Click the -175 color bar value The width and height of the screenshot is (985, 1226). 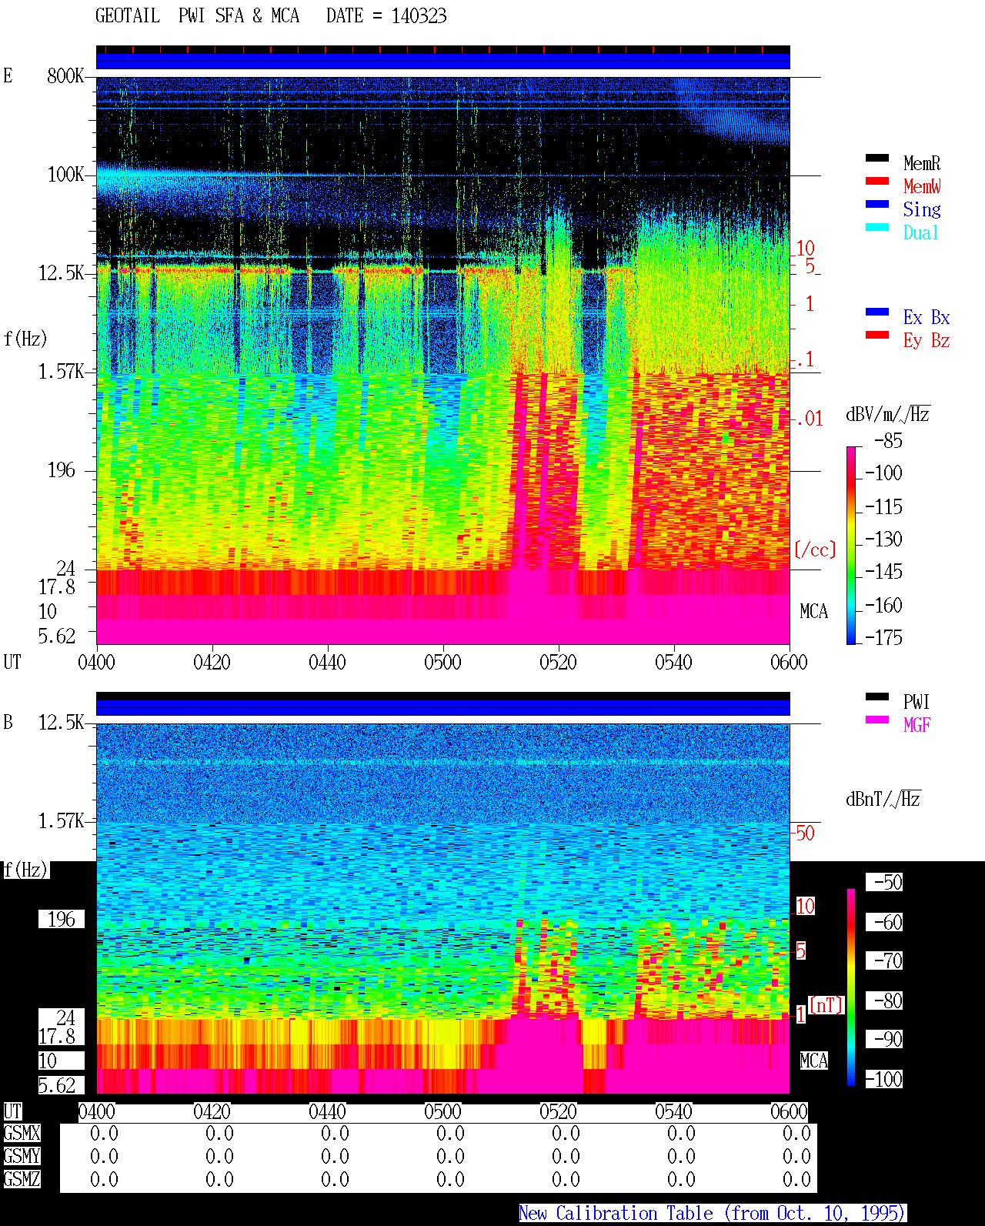[x=883, y=637]
